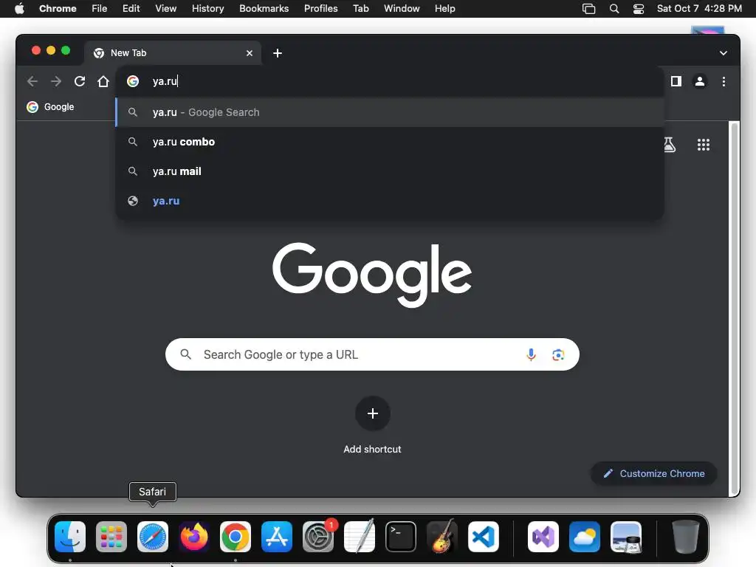756x567 pixels.
Task: Open the Trash in the Dock
Action: (686, 537)
